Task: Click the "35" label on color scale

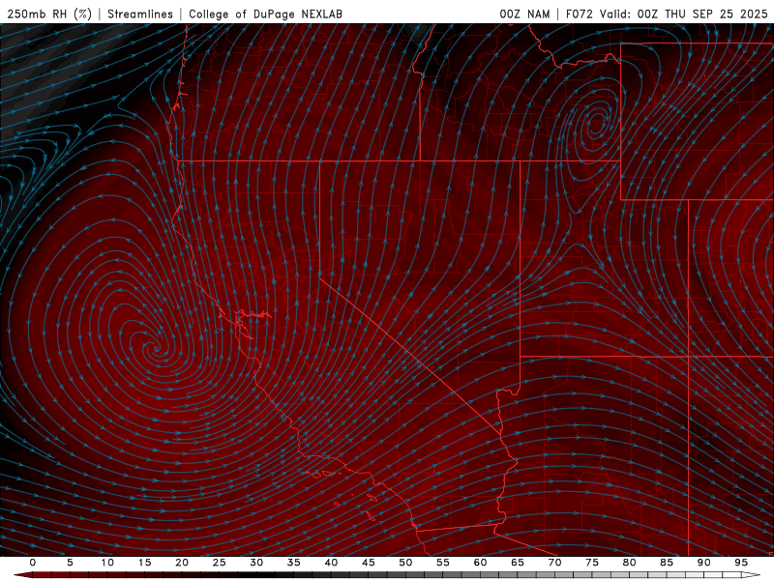Action: pos(294,563)
